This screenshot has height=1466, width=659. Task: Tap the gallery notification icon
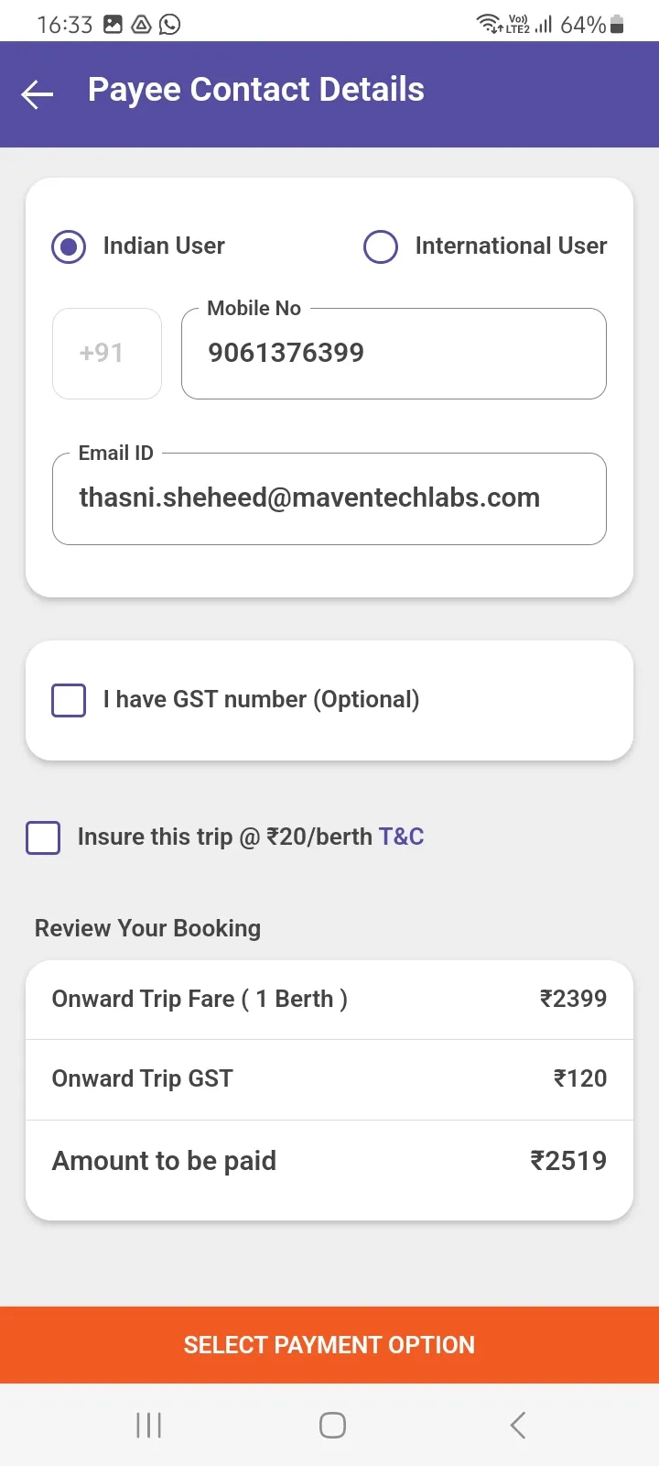pyautogui.click(x=113, y=25)
